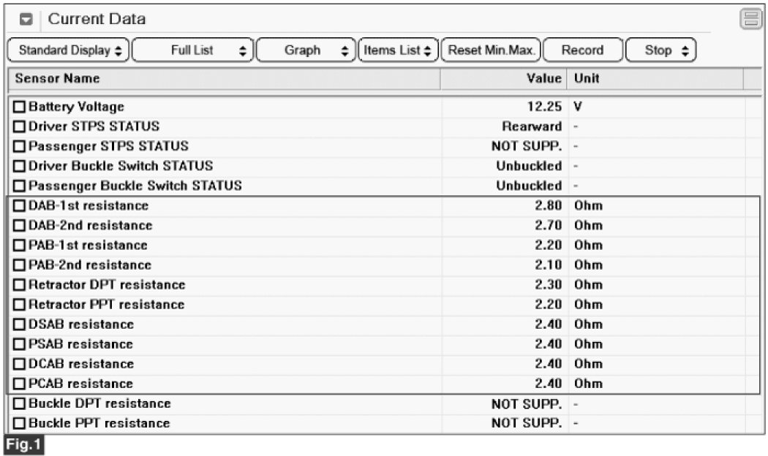Image resolution: width=768 pixels, height=456 pixels.
Task: Click the Unit column header
Action: [x=655, y=79]
